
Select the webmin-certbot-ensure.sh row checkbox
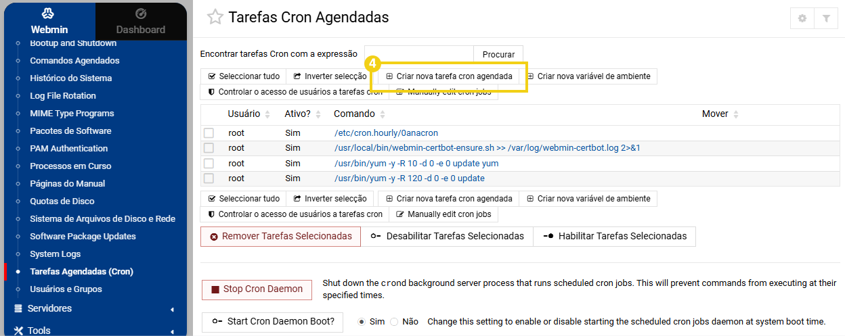[209, 148]
